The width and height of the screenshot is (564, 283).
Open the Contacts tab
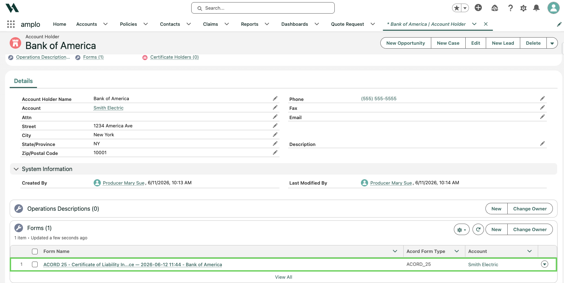point(170,24)
